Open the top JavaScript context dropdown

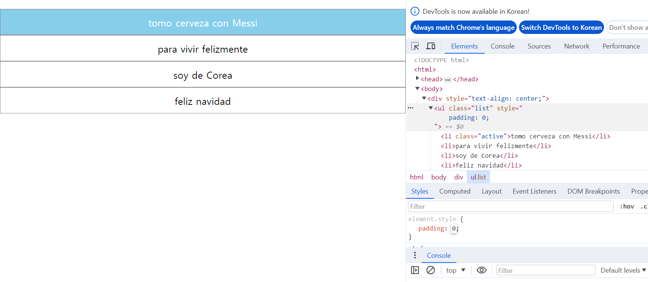tap(456, 270)
